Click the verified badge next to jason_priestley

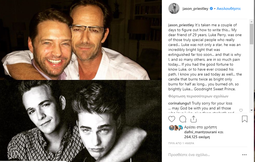pyautogui.click(x=211, y=8)
